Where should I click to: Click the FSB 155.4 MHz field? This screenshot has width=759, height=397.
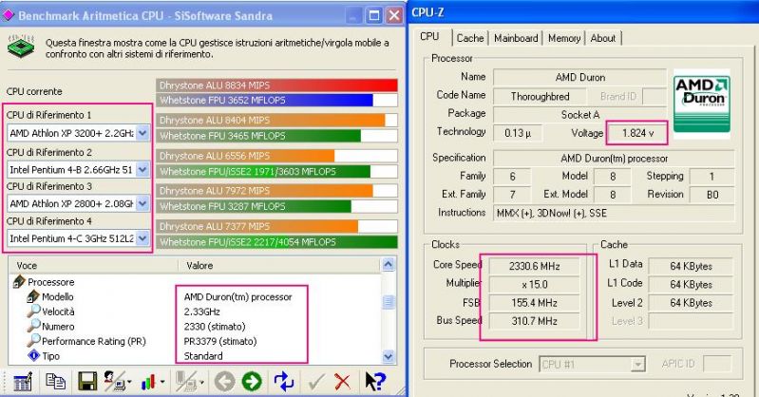tap(534, 303)
